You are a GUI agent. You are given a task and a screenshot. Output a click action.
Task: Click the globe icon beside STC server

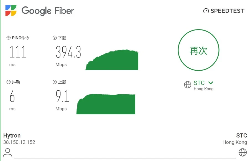[188, 85]
